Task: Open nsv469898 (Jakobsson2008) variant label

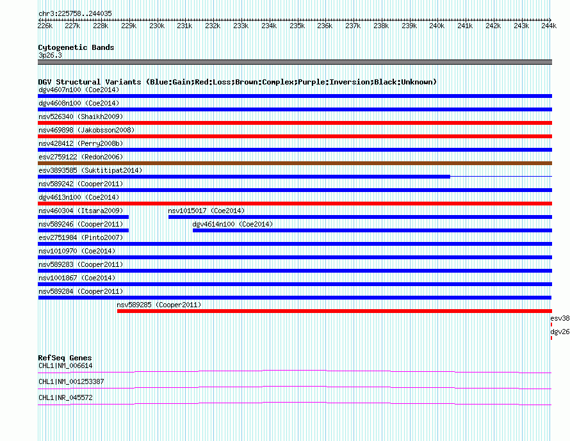Action: 86,130
